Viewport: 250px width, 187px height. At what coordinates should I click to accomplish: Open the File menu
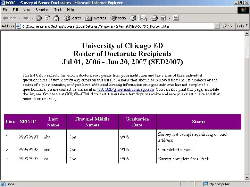[5, 10]
